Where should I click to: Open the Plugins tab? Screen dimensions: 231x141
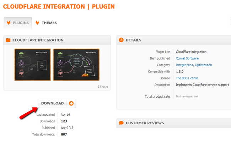click(x=18, y=23)
